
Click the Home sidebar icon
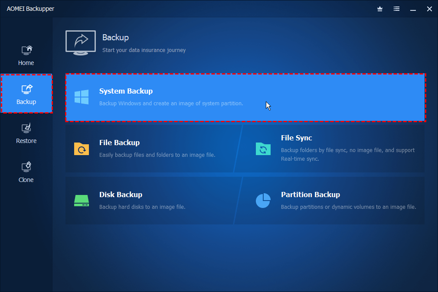tap(26, 50)
